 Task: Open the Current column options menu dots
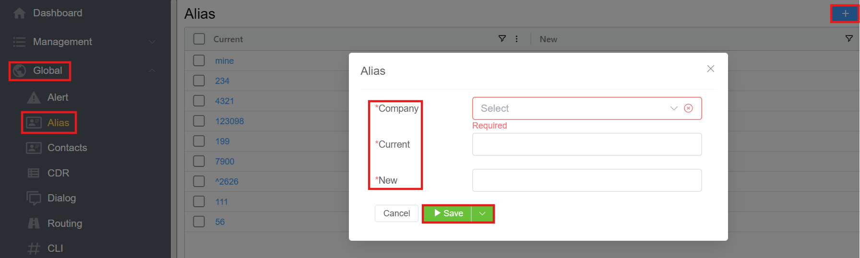point(516,39)
